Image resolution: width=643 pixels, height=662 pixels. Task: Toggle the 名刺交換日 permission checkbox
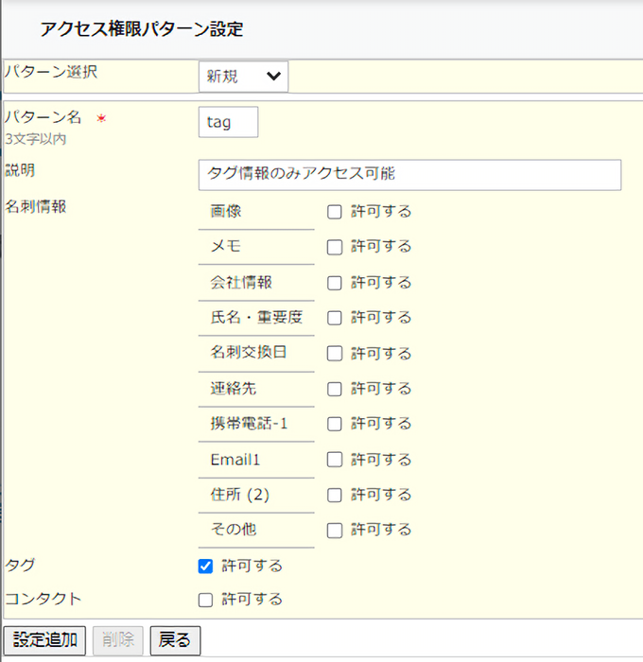[x=335, y=354]
